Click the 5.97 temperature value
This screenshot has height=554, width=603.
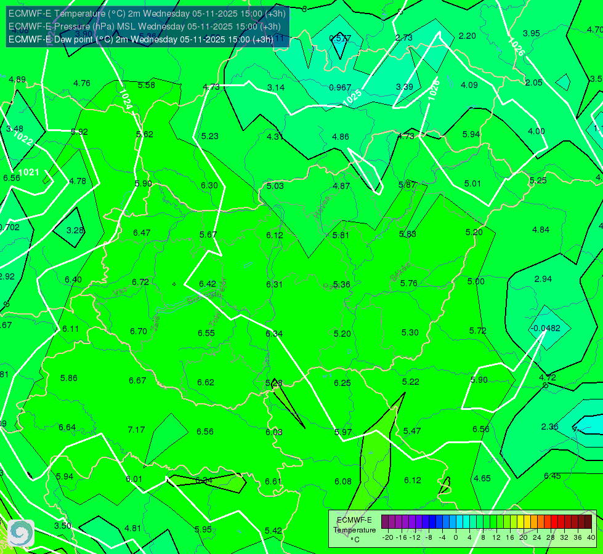point(343,432)
